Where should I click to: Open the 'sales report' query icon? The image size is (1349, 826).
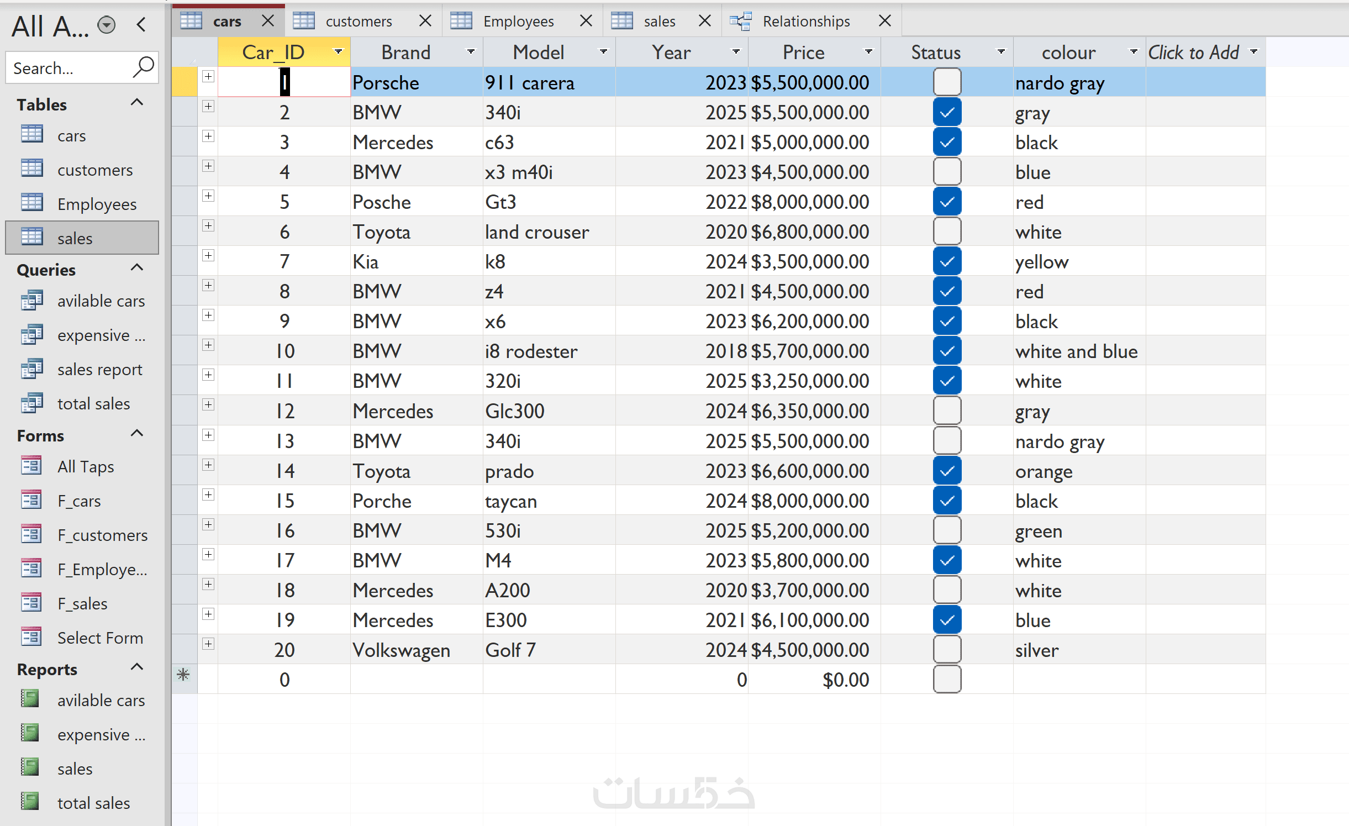pyautogui.click(x=31, y=369)
